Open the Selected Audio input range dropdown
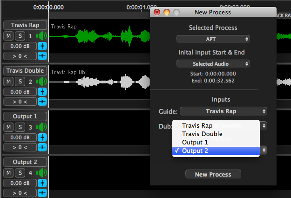 [213, 63]
